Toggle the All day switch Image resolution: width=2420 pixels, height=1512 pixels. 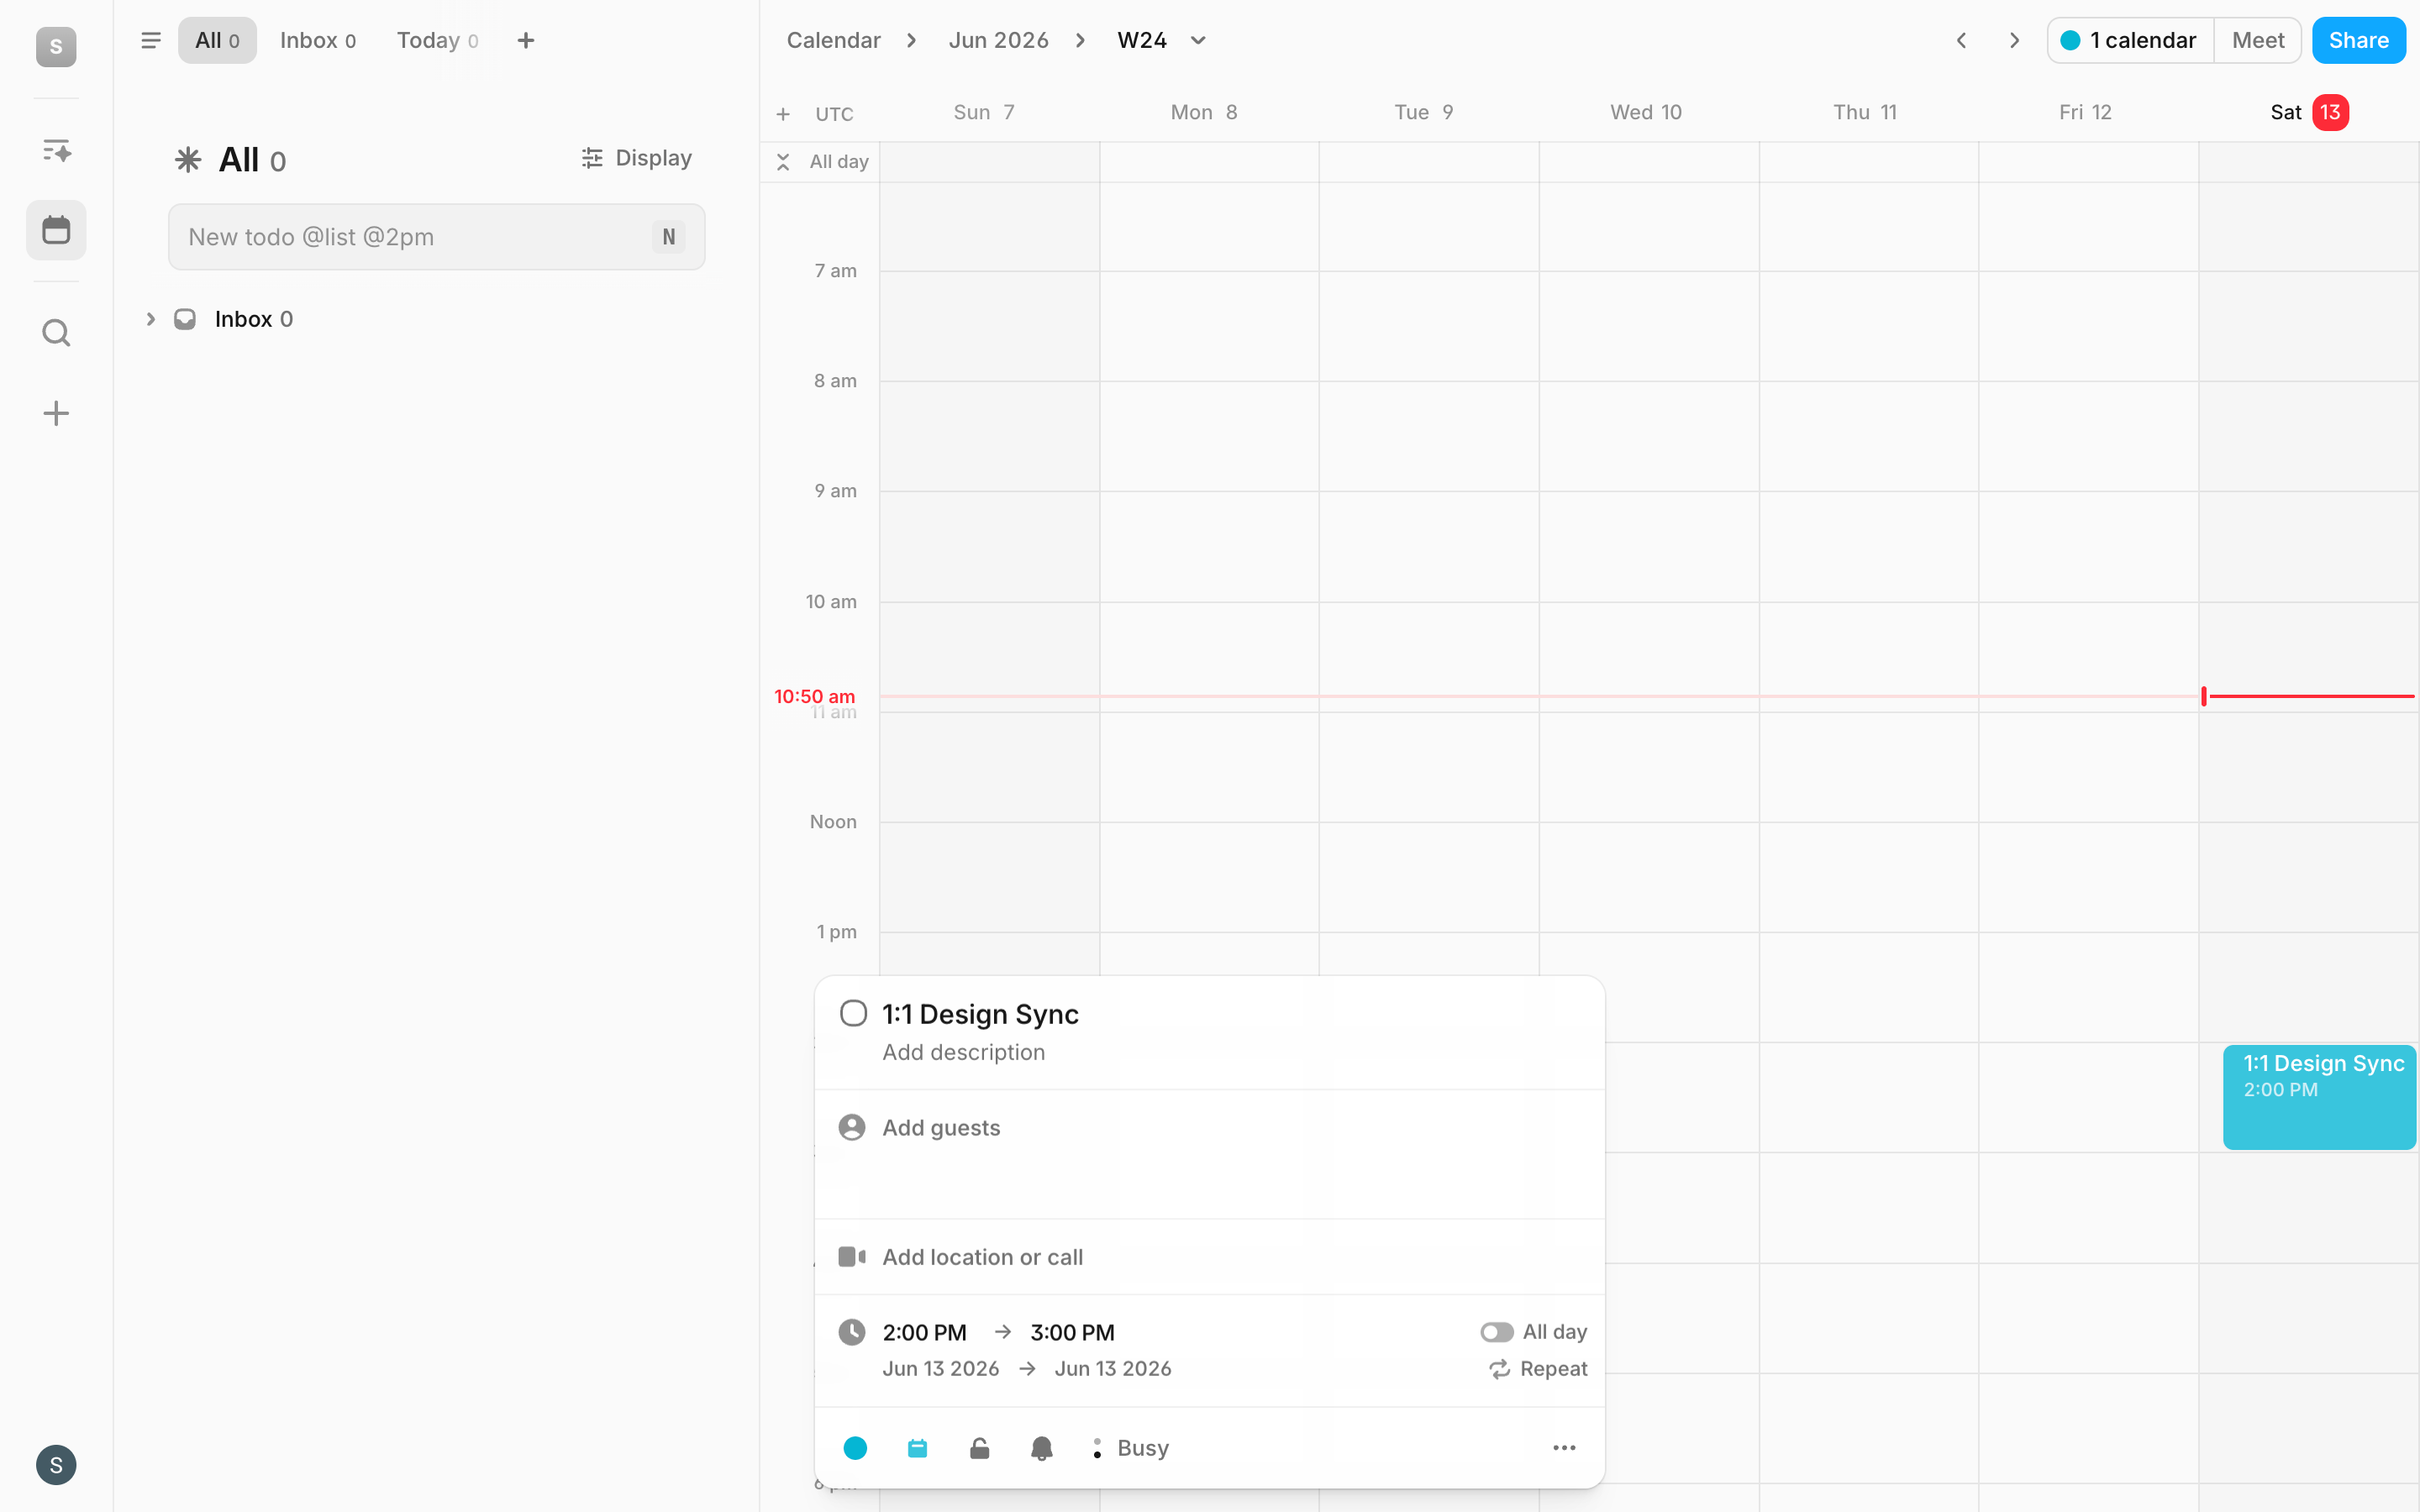point(1496,1332)
